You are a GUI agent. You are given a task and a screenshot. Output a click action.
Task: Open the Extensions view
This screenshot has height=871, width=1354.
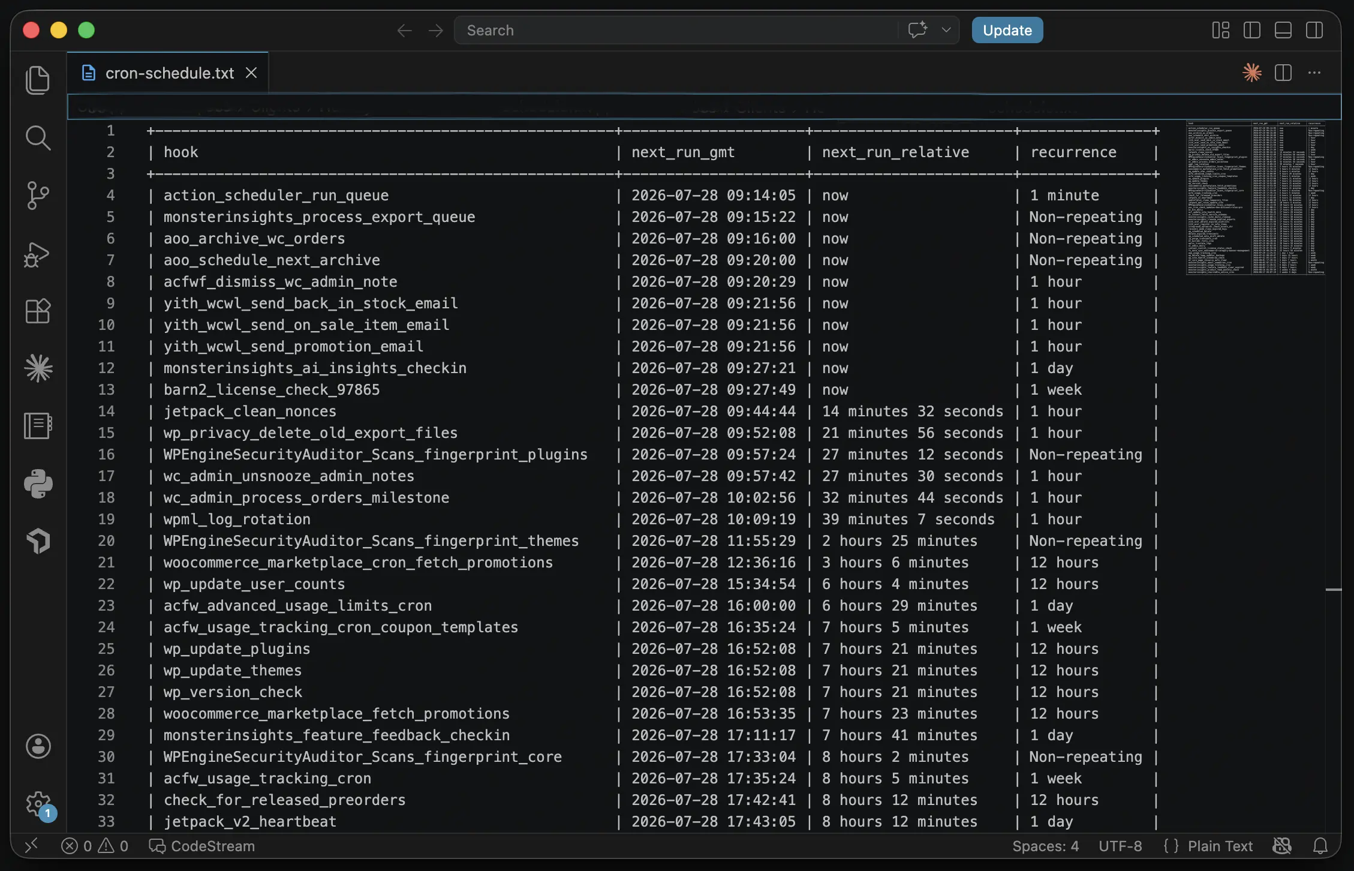[x=38, y=311]
